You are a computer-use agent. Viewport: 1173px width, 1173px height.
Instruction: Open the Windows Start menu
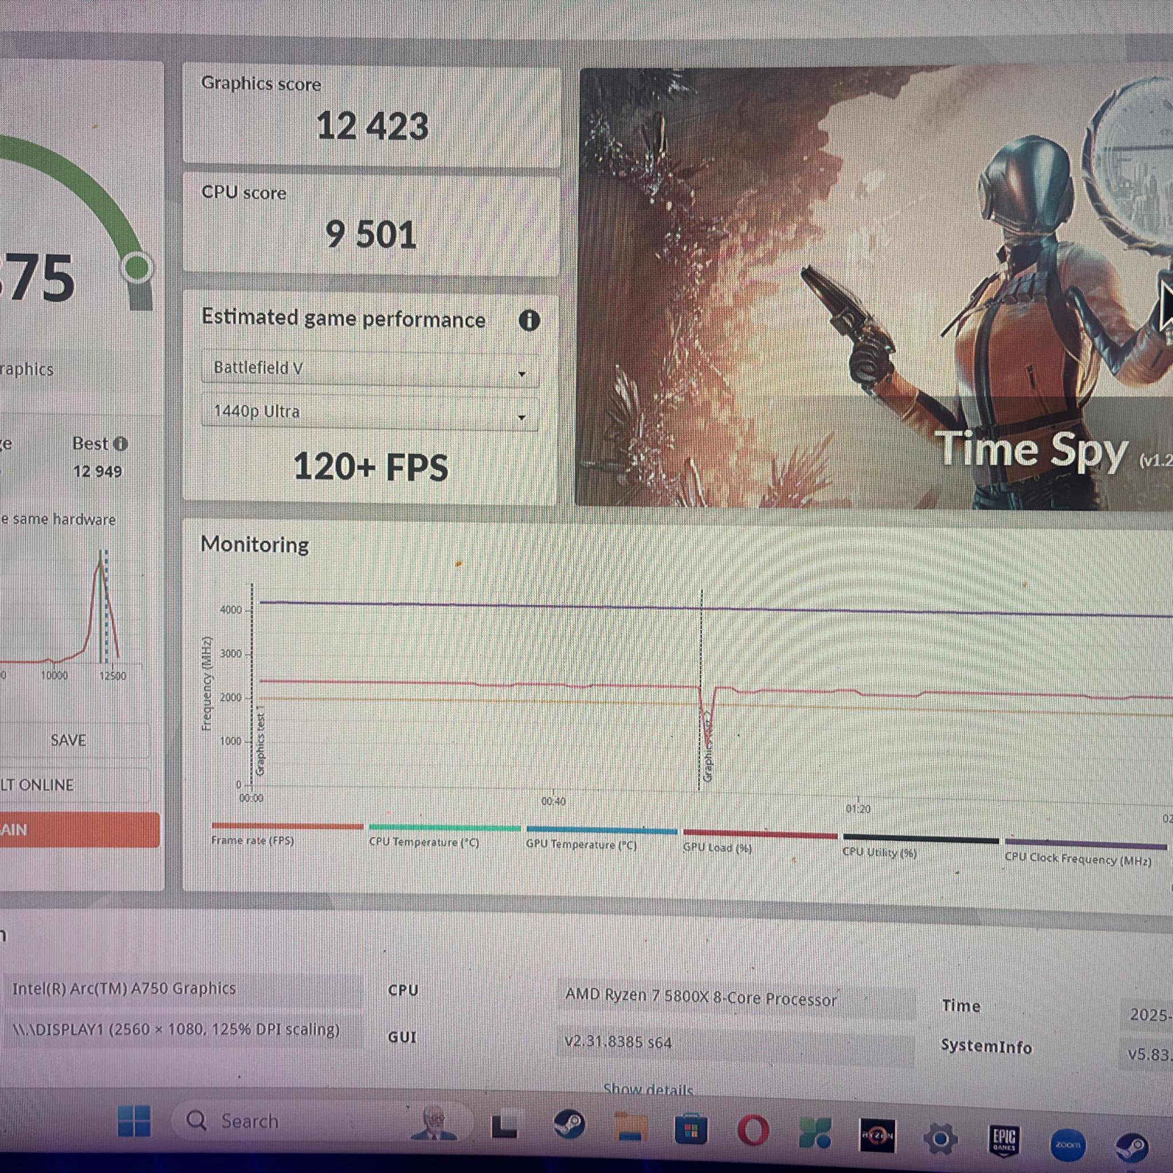(133, 1121)
